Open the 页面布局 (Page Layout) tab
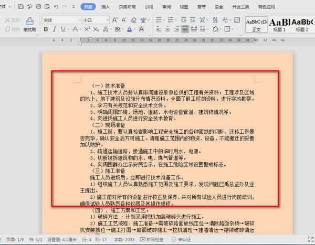This screenshot has height=245, width=315. [127, 7]
